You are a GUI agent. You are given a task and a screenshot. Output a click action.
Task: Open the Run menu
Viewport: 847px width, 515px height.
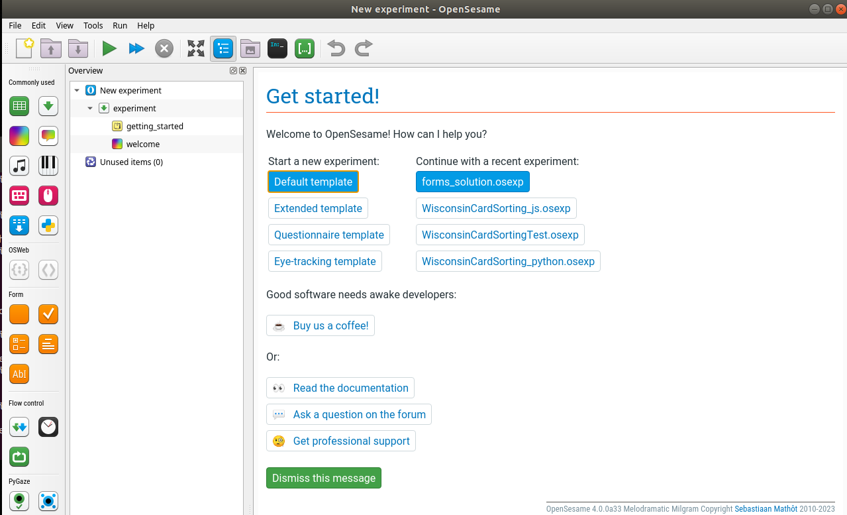click(x=120, y=25)
